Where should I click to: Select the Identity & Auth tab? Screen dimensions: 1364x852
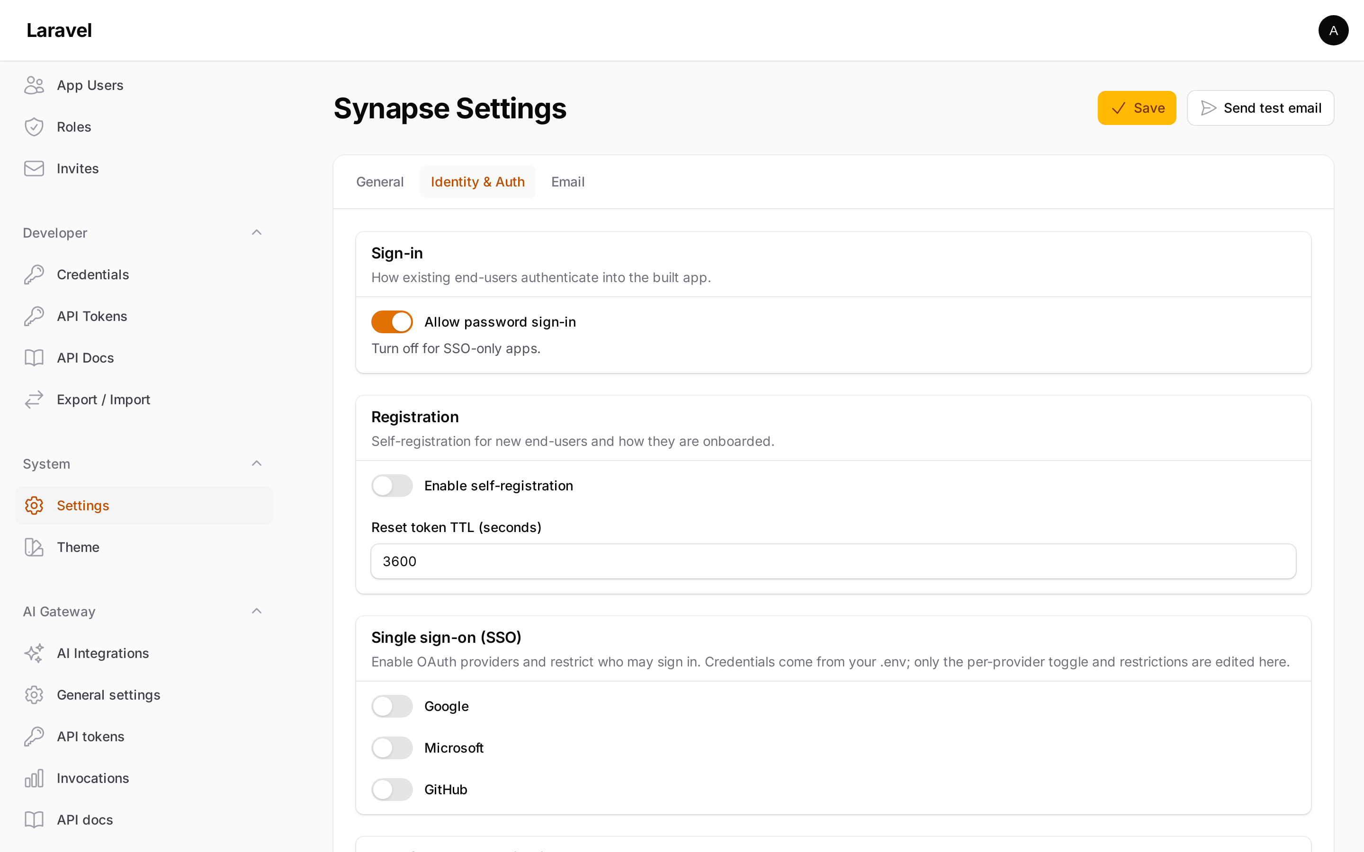click(477, 182)
